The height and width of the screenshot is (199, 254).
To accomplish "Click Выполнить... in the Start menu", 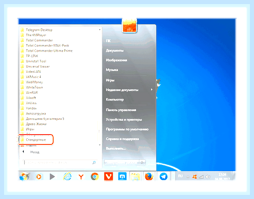I will 116,149.
